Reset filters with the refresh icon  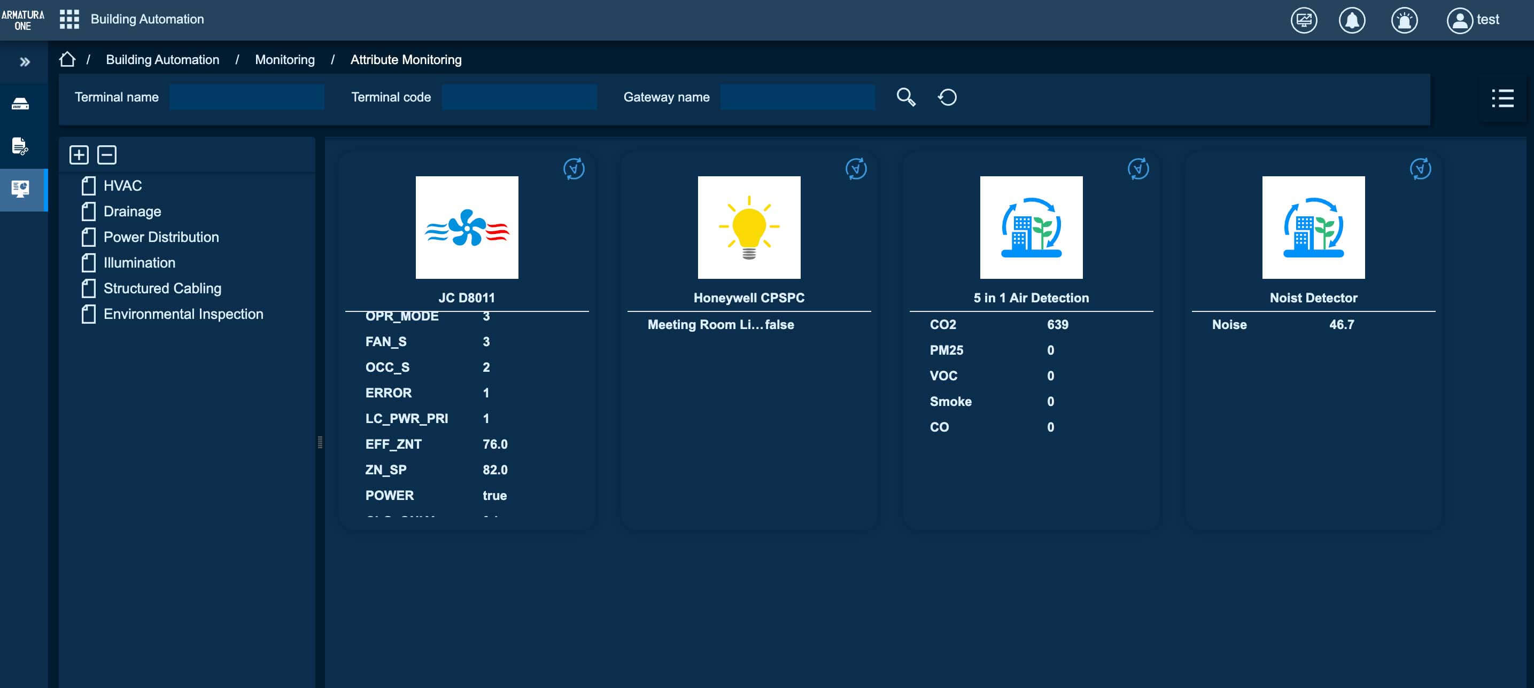tap(947, 97)
